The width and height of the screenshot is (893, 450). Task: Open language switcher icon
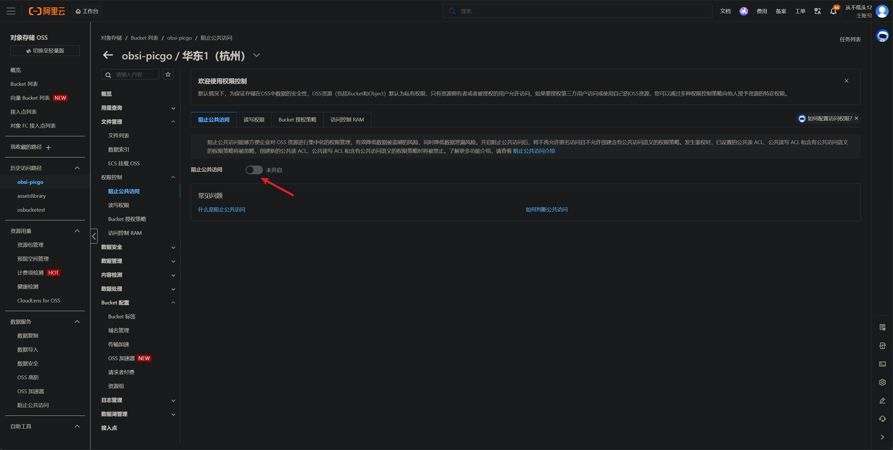coord(818,11)
